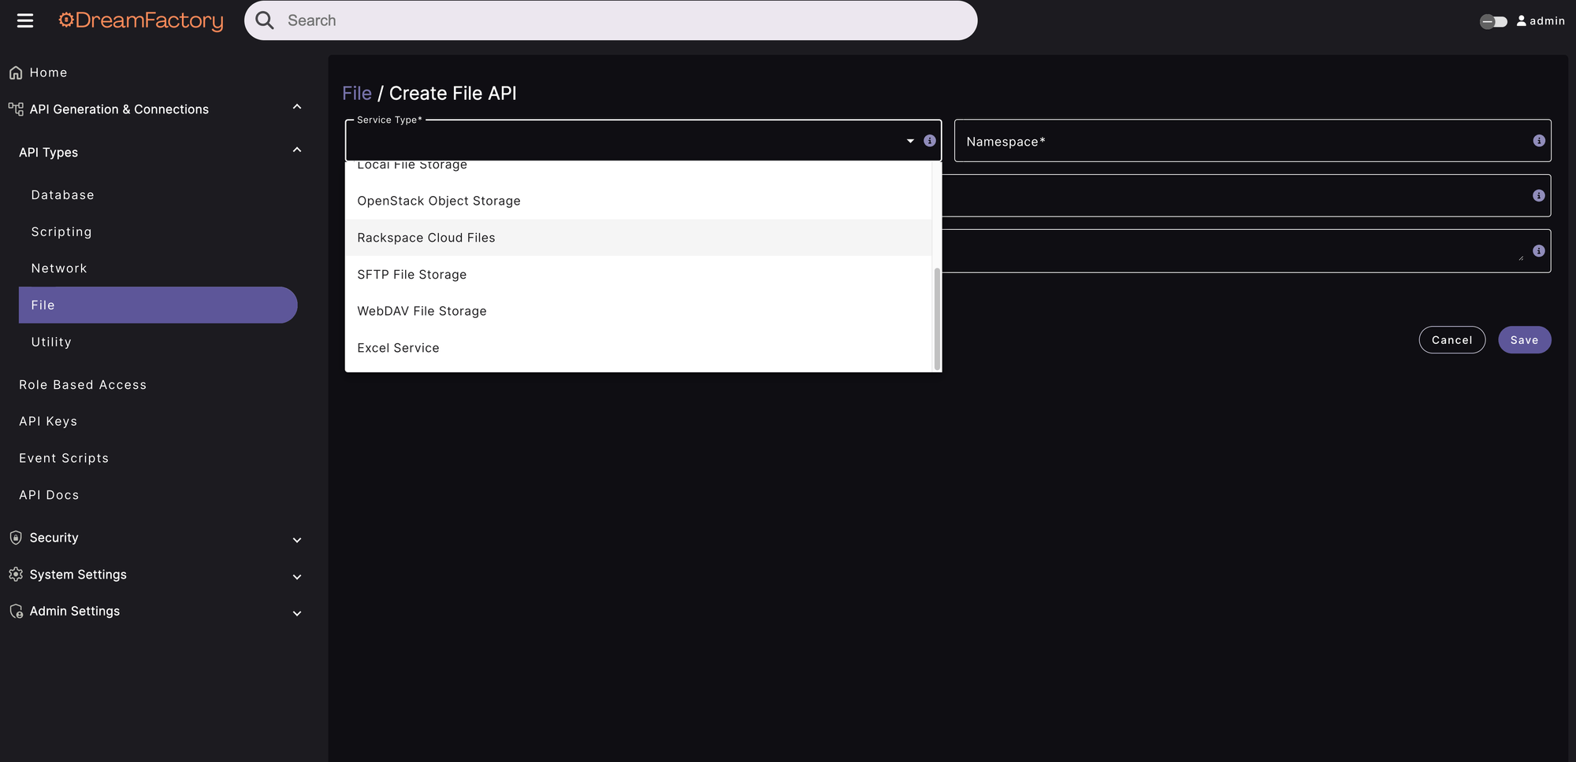This screenshot has height=762, width=1576.
Task: Expand the Admin Settings section
Action: [297, 613]
